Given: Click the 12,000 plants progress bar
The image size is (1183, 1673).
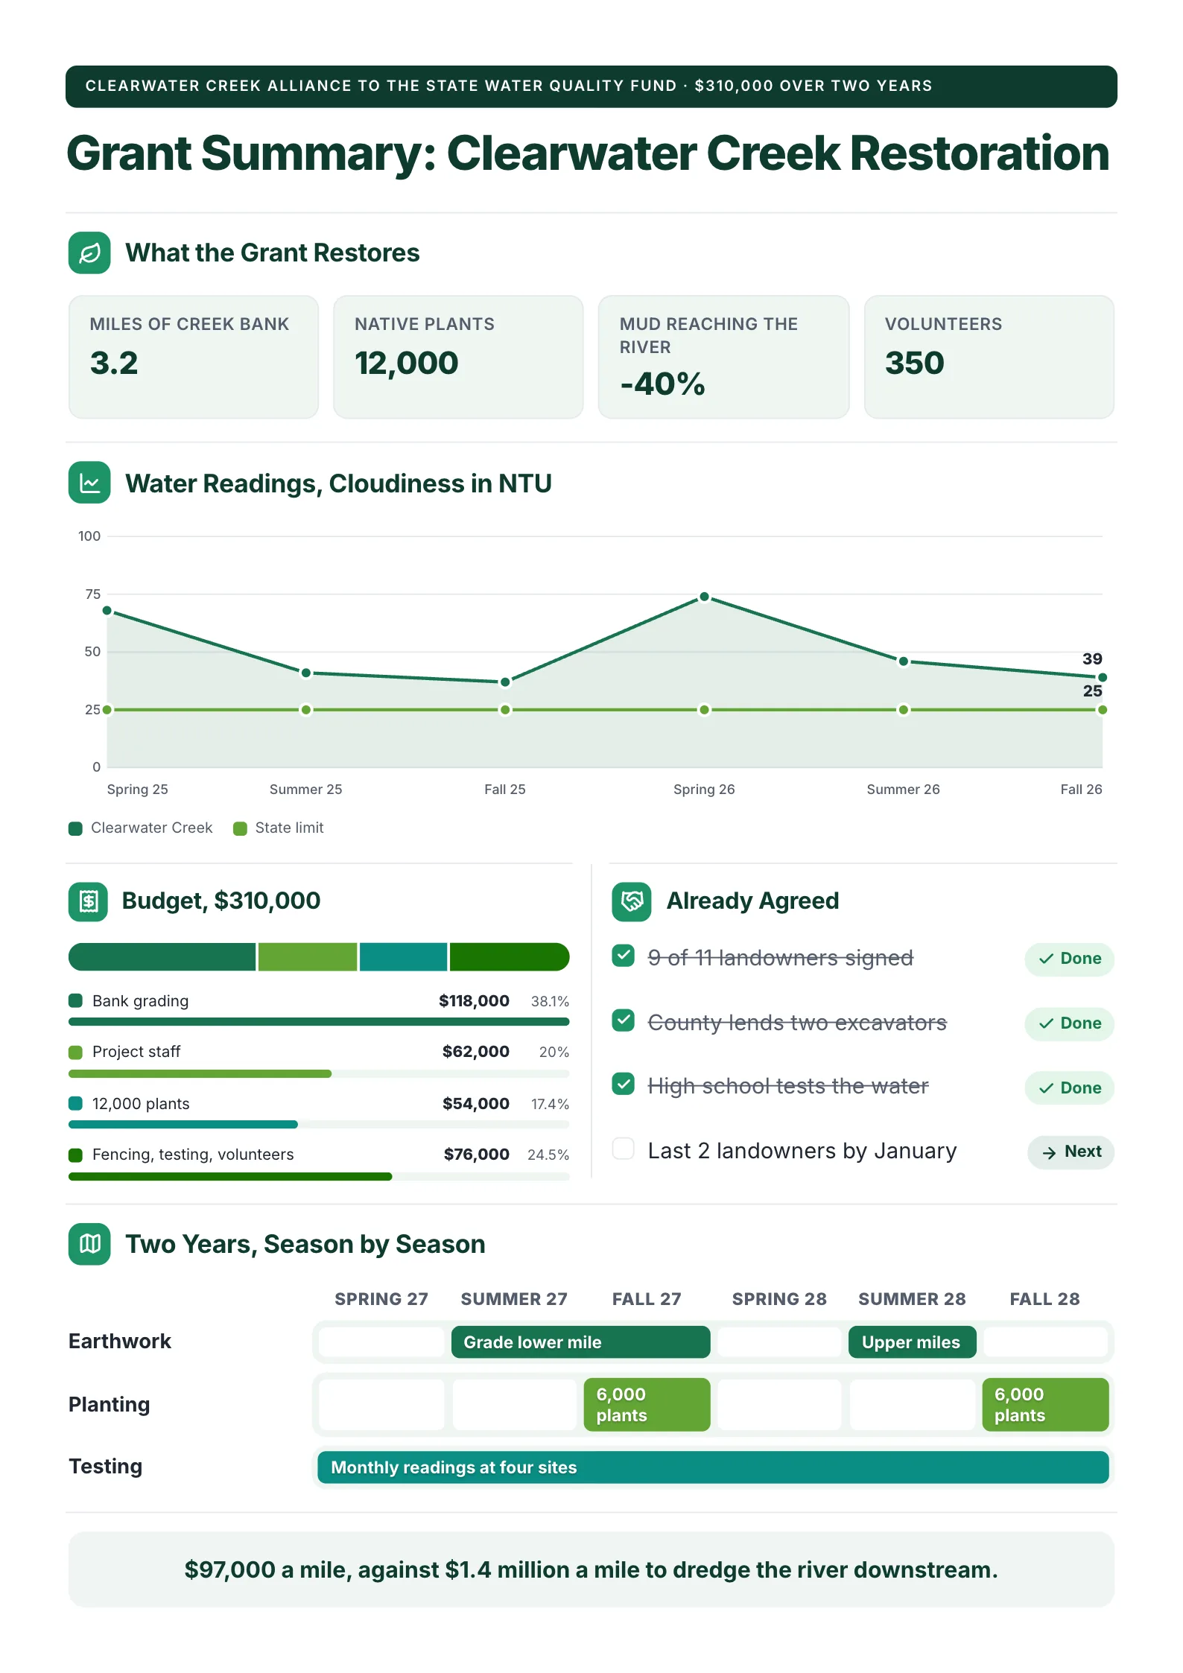Looking at the screenshot, I should click(x=319, y=1125).
